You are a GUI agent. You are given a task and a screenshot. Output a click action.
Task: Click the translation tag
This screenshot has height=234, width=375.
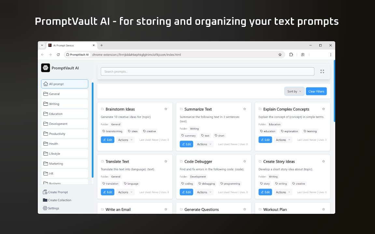pyautogui.click(x=110, y=183)
